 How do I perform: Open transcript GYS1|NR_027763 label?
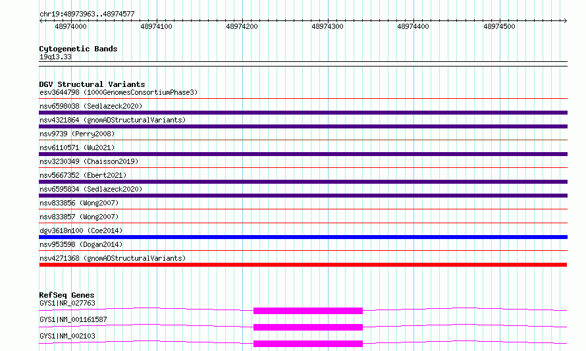coord(67,303)
